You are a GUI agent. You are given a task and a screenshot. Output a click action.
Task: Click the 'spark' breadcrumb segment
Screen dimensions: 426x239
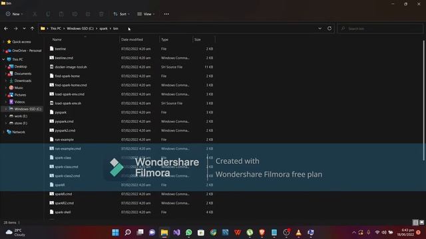click(103, 29)
